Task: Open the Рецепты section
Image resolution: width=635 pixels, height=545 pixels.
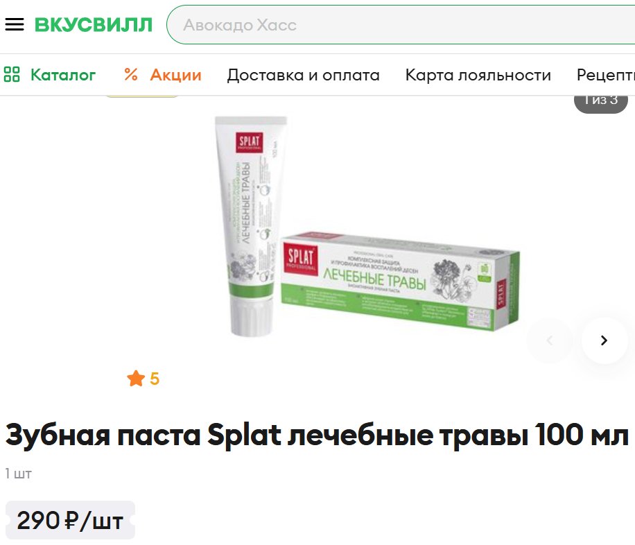Action: click(x=606, y=75)
